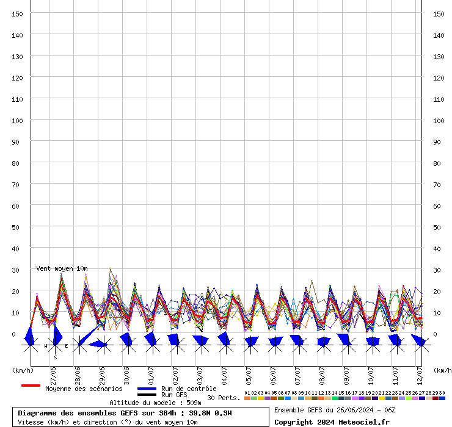
Task: Click perturbation 01 color swatch
Action: 247,398
